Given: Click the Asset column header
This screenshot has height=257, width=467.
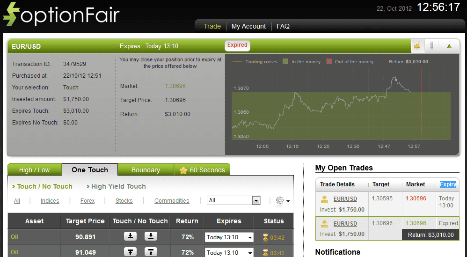Looking at the screenshot, I should [34, 221].
